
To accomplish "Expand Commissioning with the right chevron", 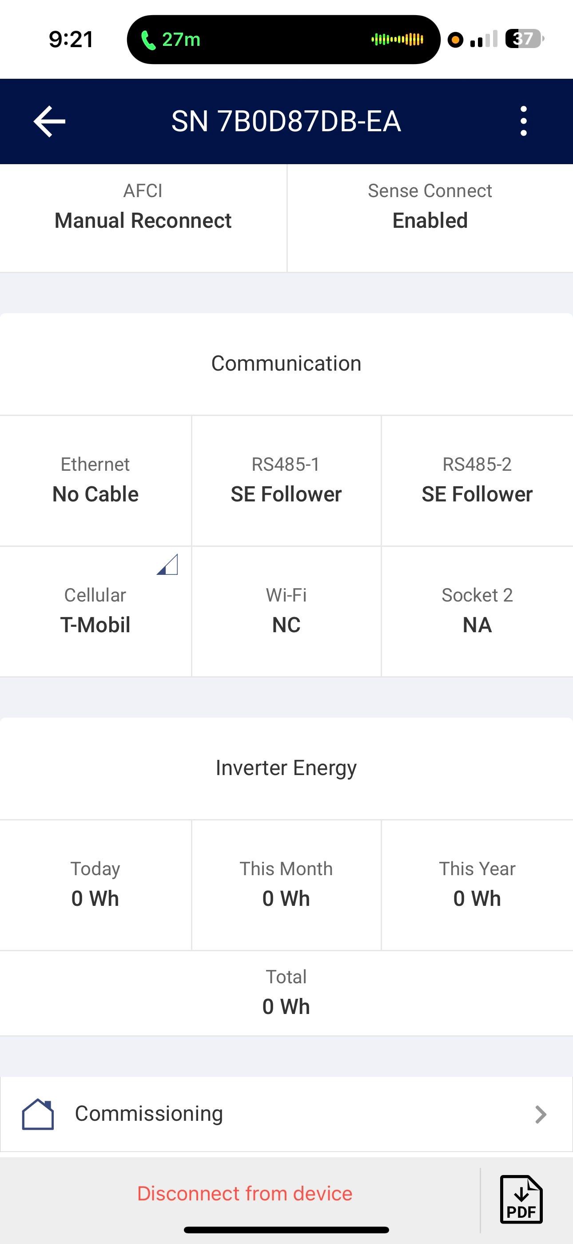I will click(541, 1114).
